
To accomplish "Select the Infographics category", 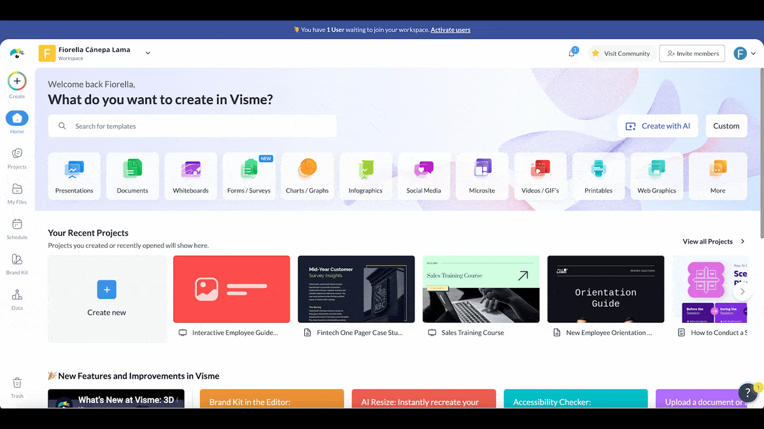I will [x=365, y=176].
